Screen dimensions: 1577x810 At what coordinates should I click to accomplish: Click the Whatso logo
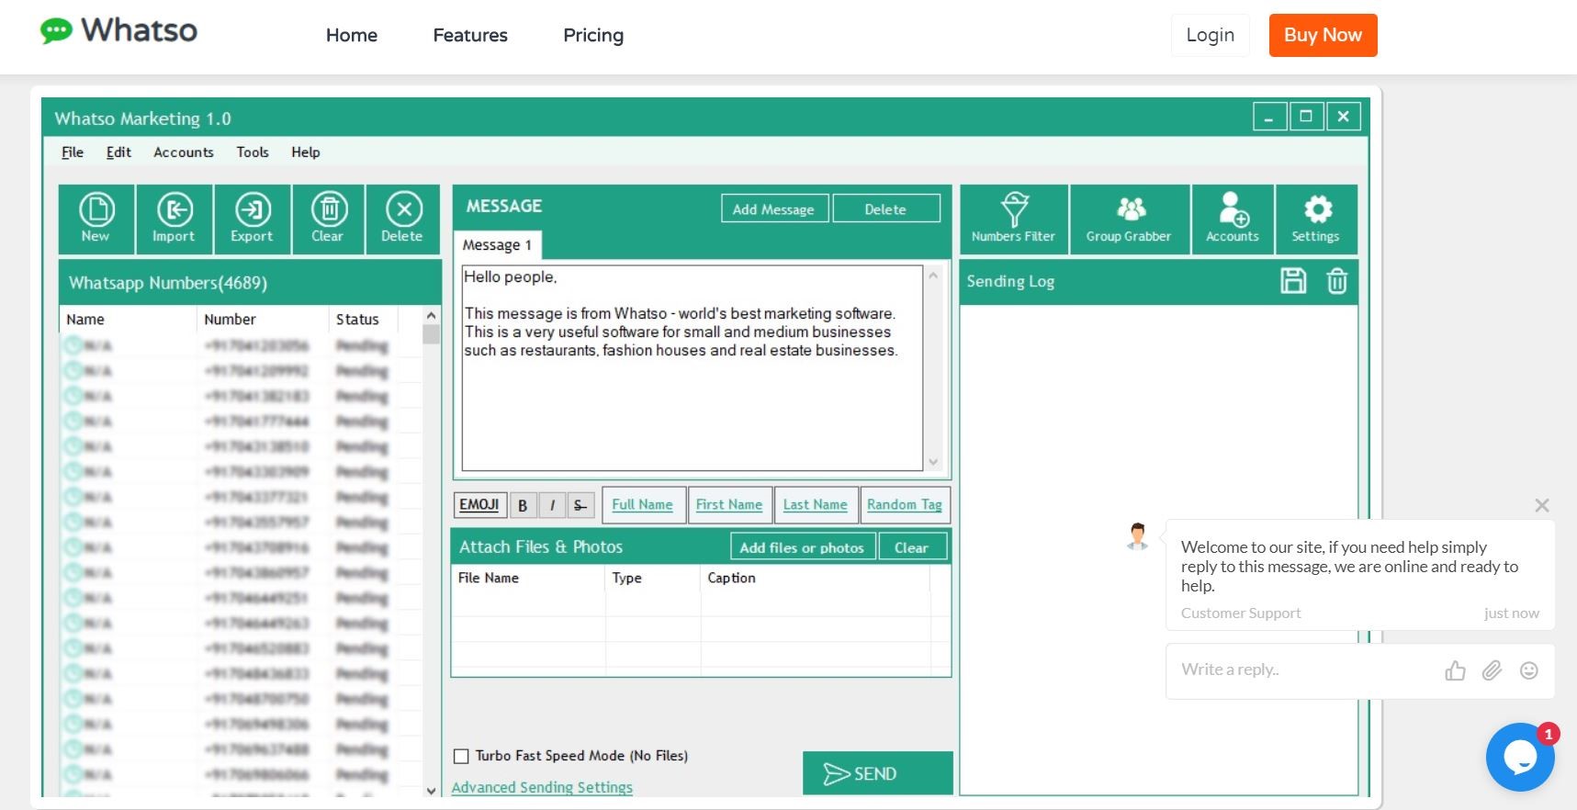[119, 31]
